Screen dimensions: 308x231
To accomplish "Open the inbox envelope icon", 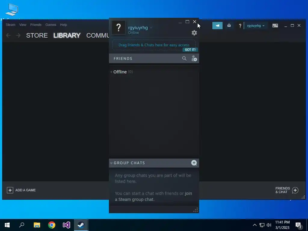I will 229,25.
